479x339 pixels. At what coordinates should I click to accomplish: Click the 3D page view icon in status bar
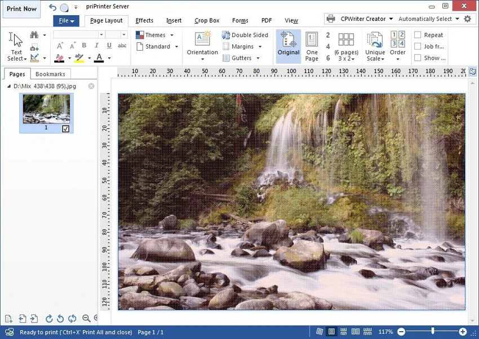320,331
